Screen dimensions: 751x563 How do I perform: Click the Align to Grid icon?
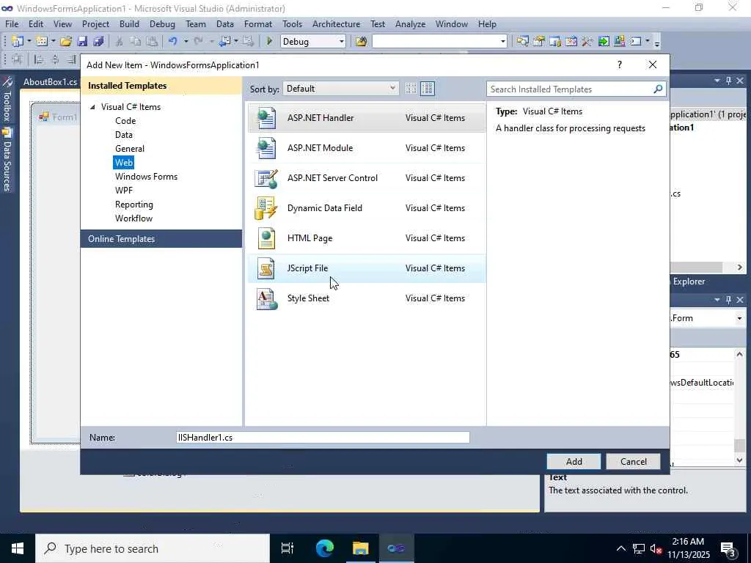[x=18, y=59]
